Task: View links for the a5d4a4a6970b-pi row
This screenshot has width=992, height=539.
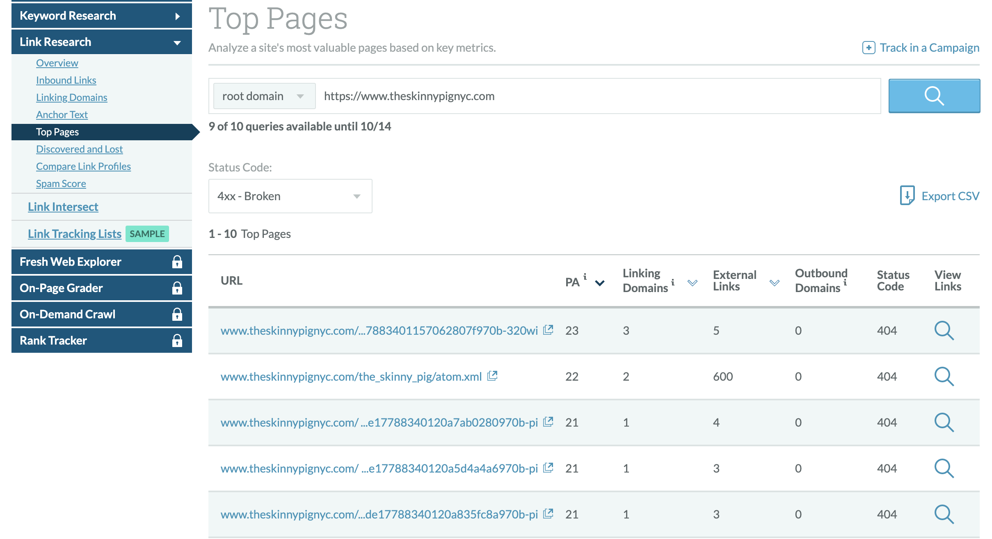Action: point(944,468)
